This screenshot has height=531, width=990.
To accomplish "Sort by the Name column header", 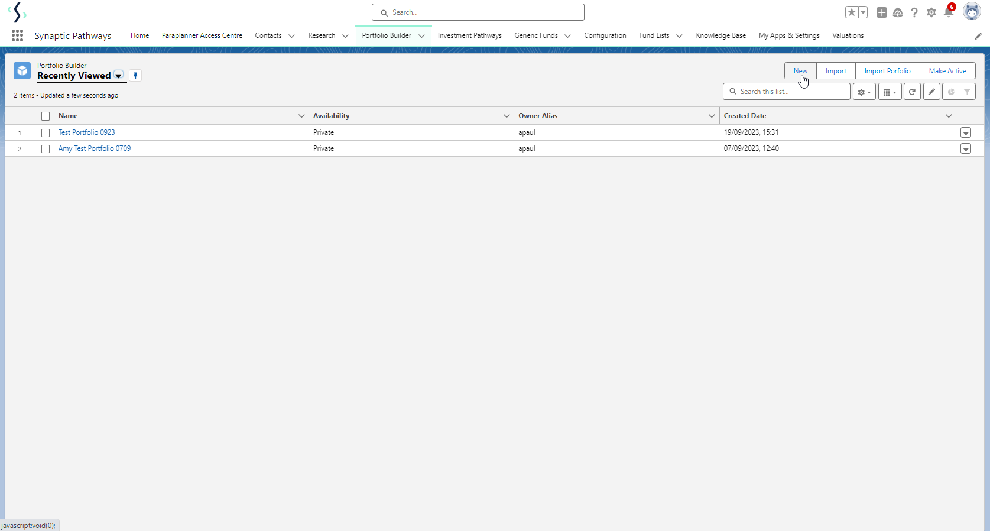I will (x=68, y=116).
